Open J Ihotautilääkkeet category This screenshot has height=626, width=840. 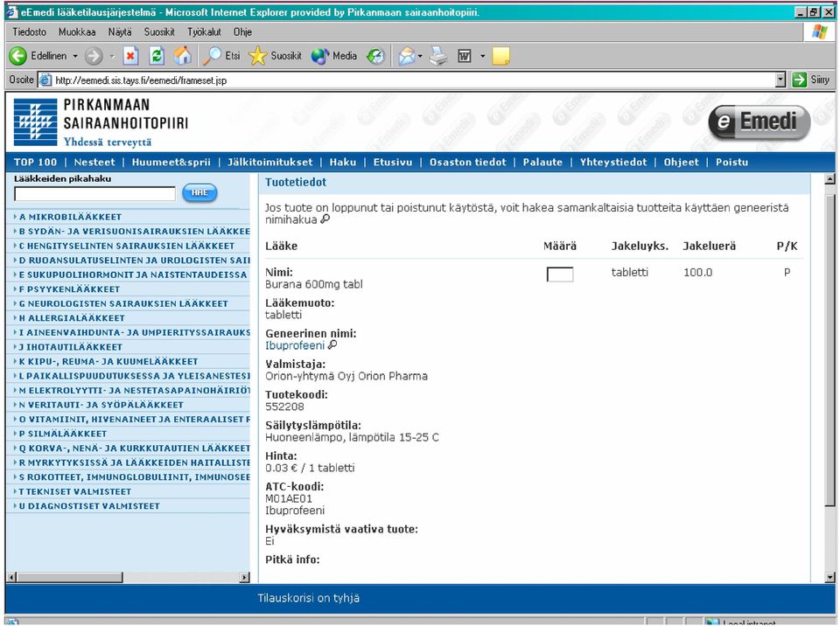[70, 347]
